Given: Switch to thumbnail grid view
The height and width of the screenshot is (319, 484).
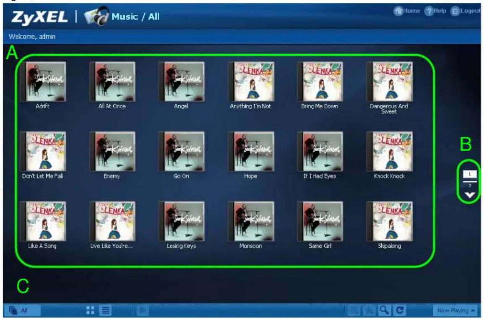Looking at the screenshot, I should point(90,310).
